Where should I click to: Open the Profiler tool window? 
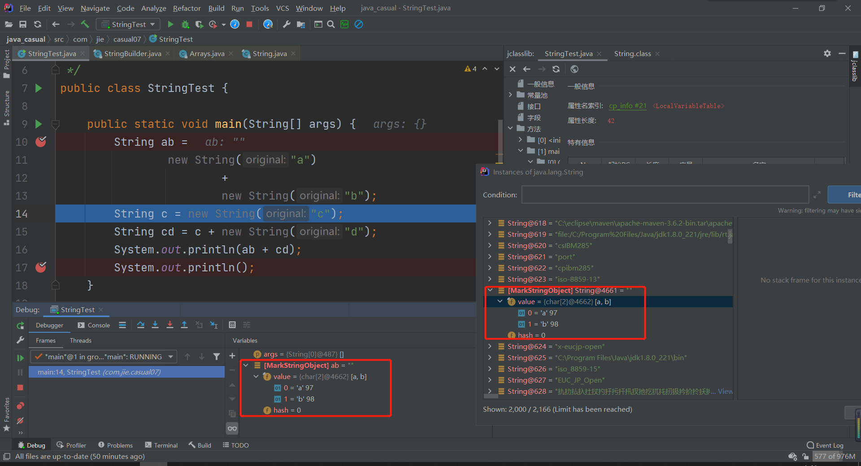[71, 445]
